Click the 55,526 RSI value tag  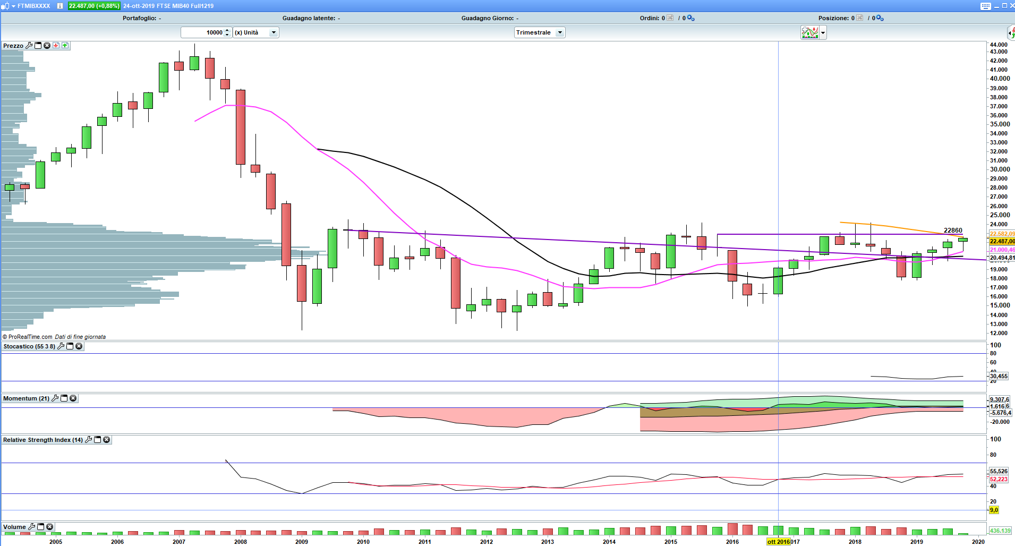[999, 471]
